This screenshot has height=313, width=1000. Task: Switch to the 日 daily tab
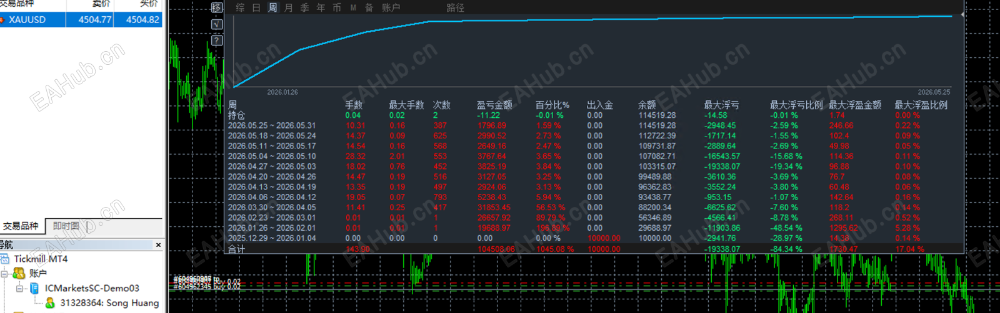tap(256, 7)
